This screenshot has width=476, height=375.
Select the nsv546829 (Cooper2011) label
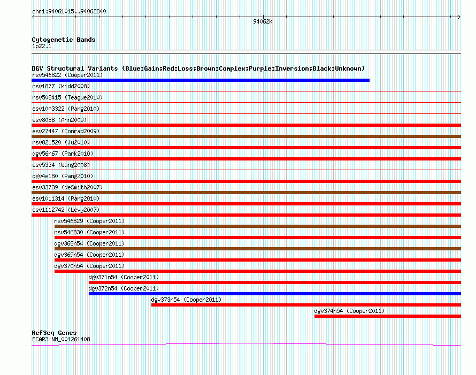pos(89,221)
